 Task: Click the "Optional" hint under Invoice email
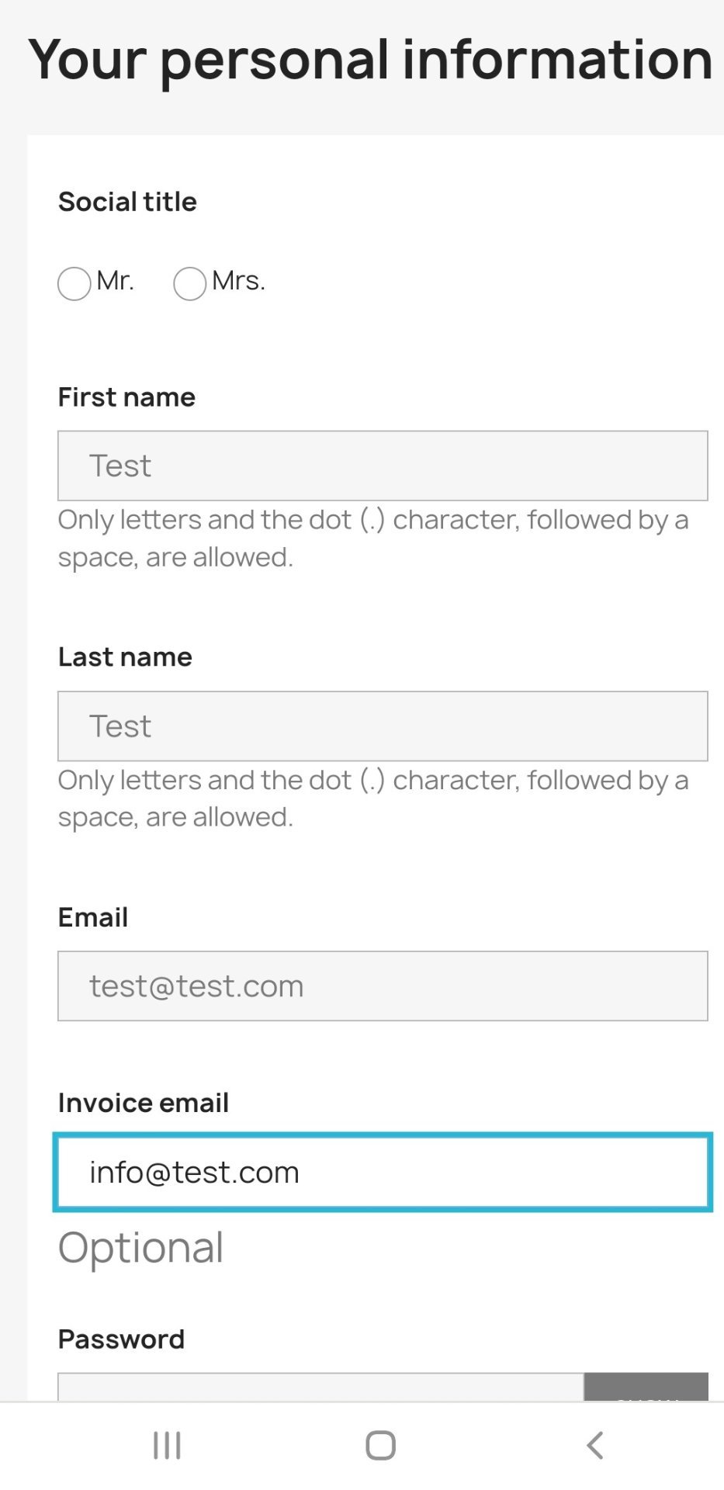(140, 1248)
